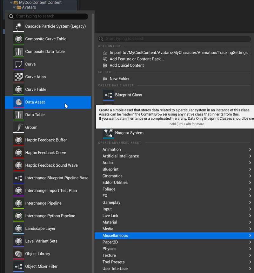Viewport: 254px width, 273px height.
Task: Click the Blueprint Class icon
Action: [109, 95]
